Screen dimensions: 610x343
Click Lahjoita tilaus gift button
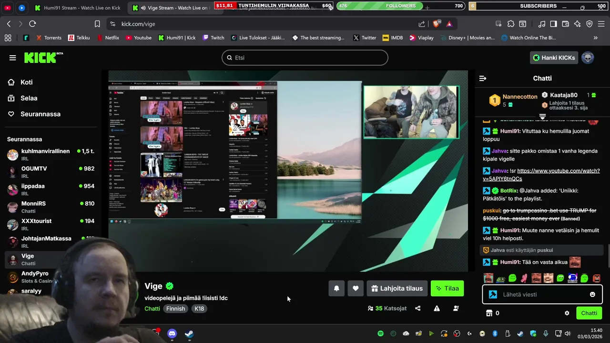pyautogui.click(x=397, y=288)
